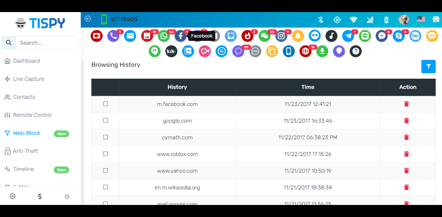
Task: Open the Skype icon
Action: [398, 36]
